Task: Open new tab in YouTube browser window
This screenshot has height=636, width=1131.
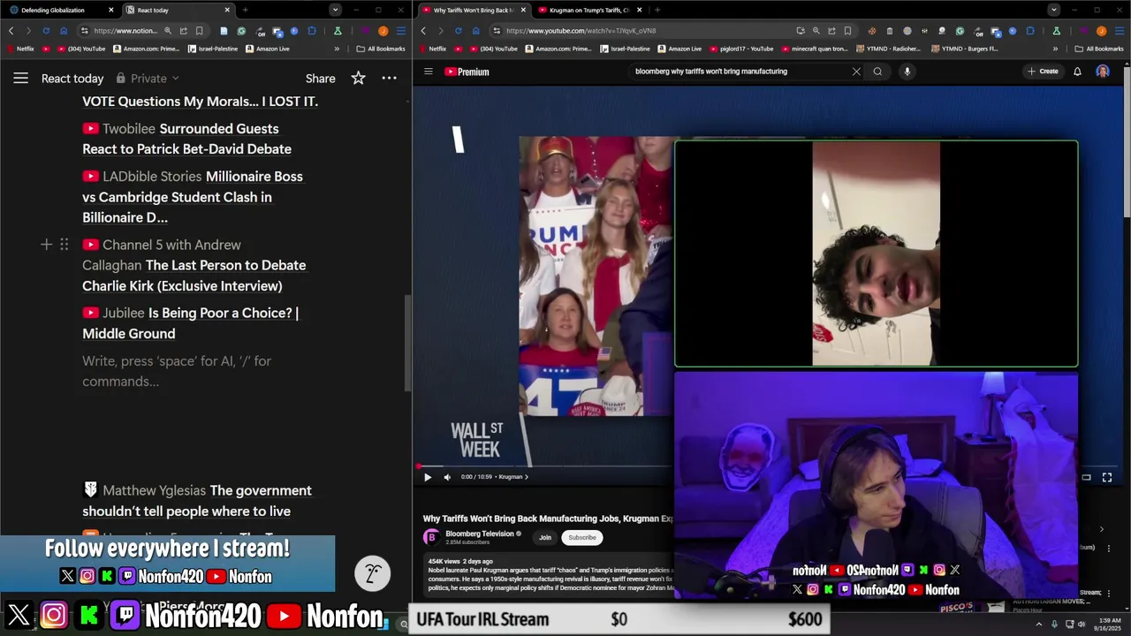Action: (x=657, y=10)
